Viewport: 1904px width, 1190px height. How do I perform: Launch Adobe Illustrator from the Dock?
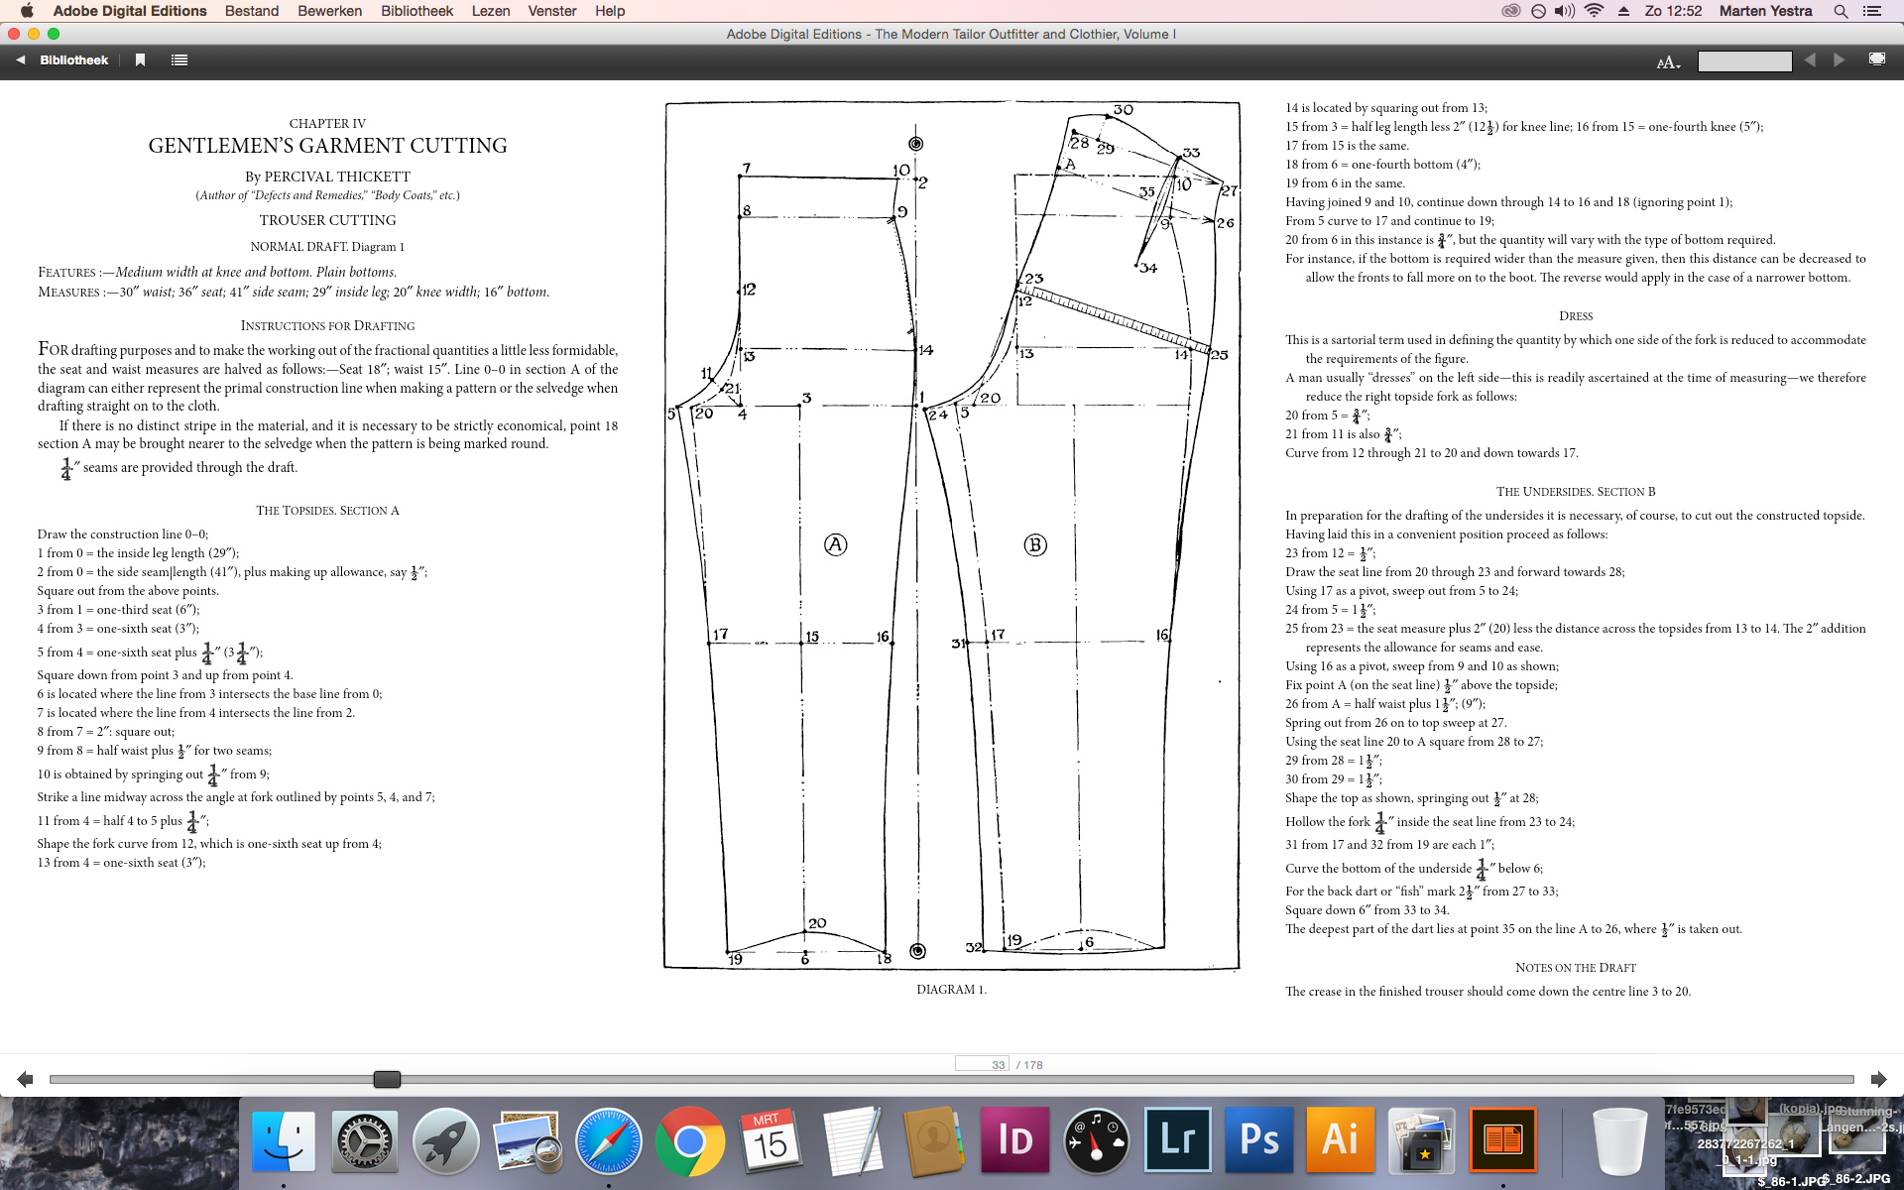point(1341,1140)
